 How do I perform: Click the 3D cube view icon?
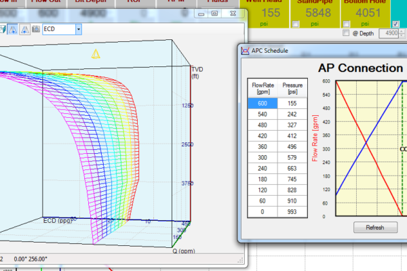pyautogui.click(x=3, y=29)
